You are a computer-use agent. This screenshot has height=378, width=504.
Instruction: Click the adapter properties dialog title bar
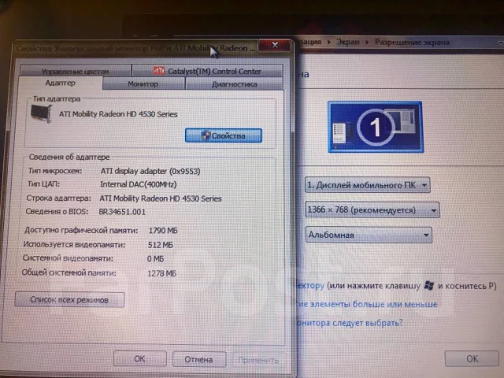click(135, 48)
